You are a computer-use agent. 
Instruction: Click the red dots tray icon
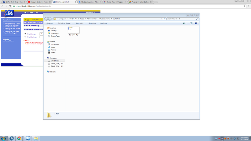tap(219, 138)
